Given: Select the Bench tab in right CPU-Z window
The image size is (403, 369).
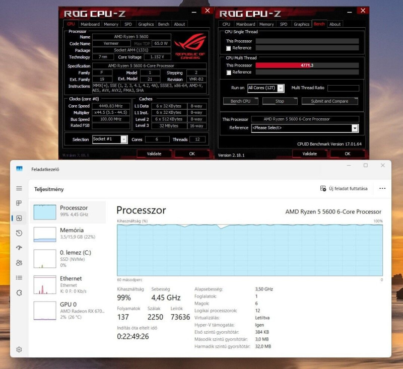Looking at the screenshot, I should click(x=319, y=24).
